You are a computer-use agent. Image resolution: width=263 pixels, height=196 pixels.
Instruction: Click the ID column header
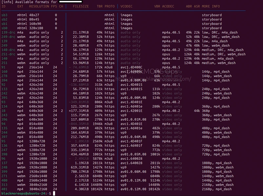4,6
